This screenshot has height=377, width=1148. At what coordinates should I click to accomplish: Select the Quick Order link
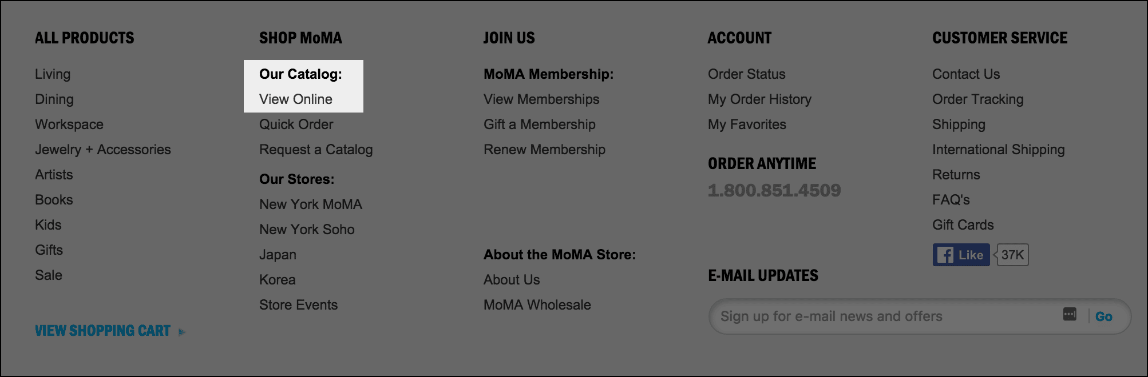(296, 125)
